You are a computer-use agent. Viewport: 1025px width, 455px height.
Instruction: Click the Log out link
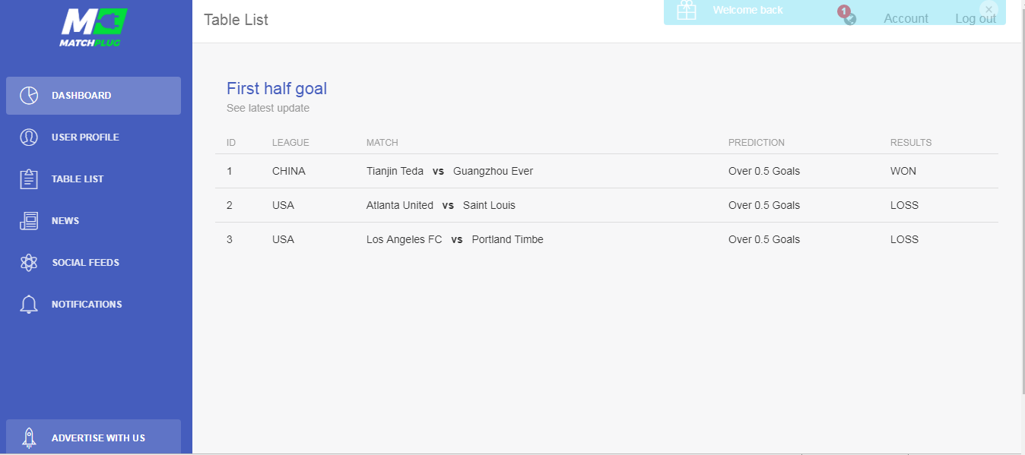(x=976, y=18)
